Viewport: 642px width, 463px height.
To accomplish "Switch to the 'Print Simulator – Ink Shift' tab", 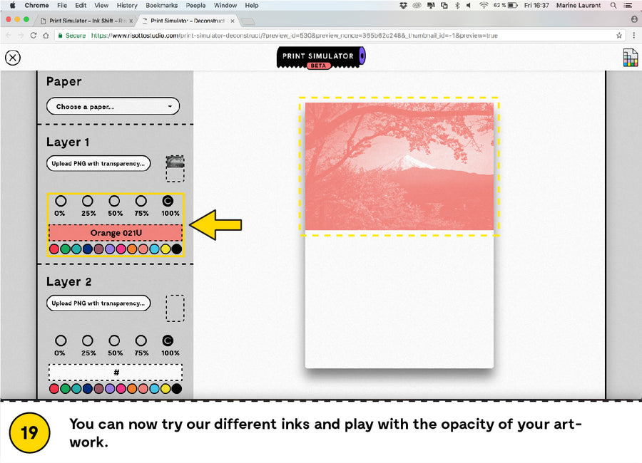I will click(86, 21).
